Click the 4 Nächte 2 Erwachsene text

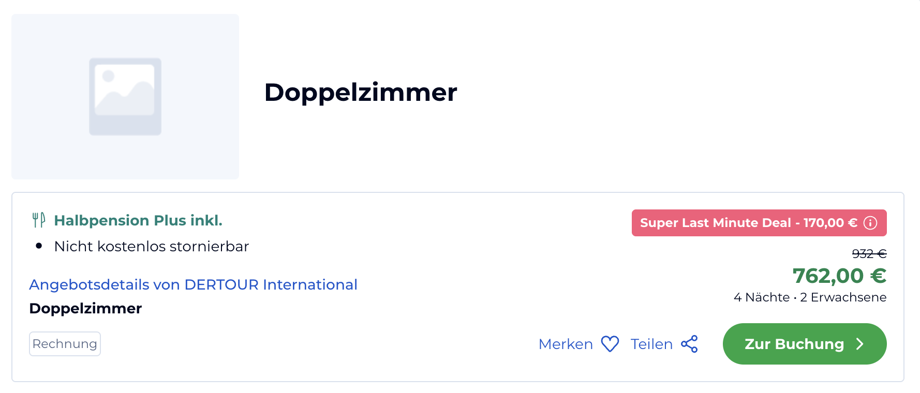tap(810, 297)
